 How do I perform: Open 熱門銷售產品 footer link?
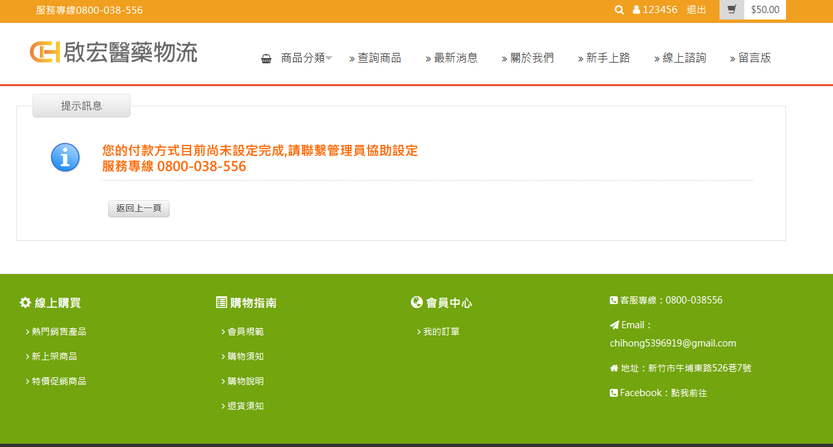[x=59, y=331]
